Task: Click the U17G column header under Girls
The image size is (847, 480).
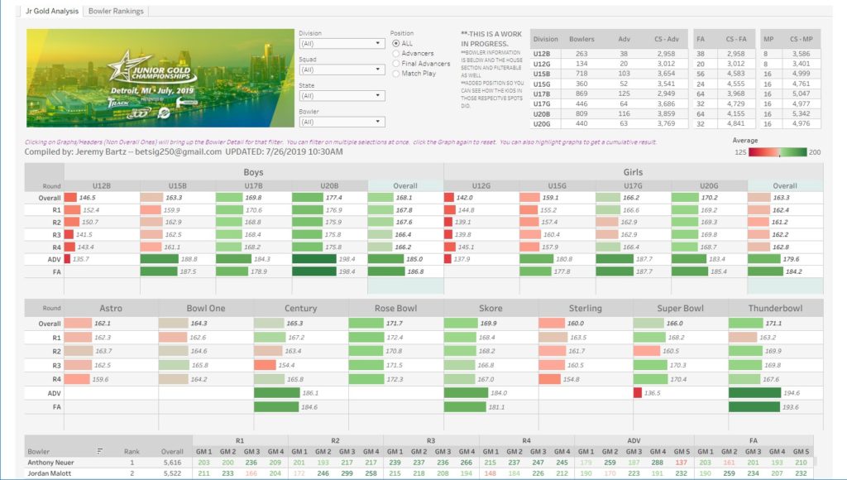Action: [633, 185]
